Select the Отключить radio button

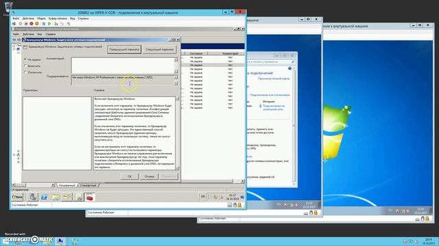pos(25,72)
